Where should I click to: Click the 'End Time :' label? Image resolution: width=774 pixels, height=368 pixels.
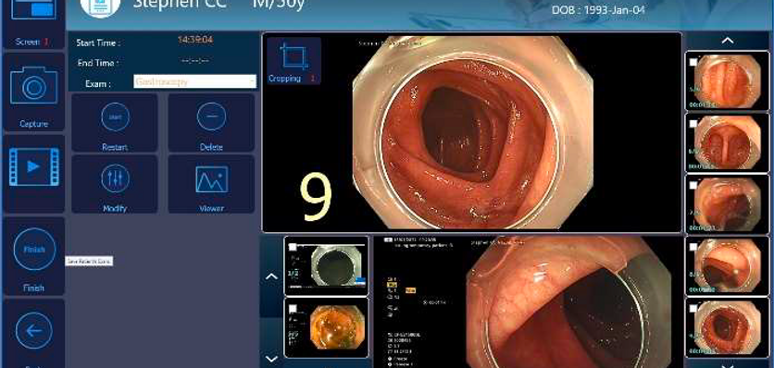(97, 63)
